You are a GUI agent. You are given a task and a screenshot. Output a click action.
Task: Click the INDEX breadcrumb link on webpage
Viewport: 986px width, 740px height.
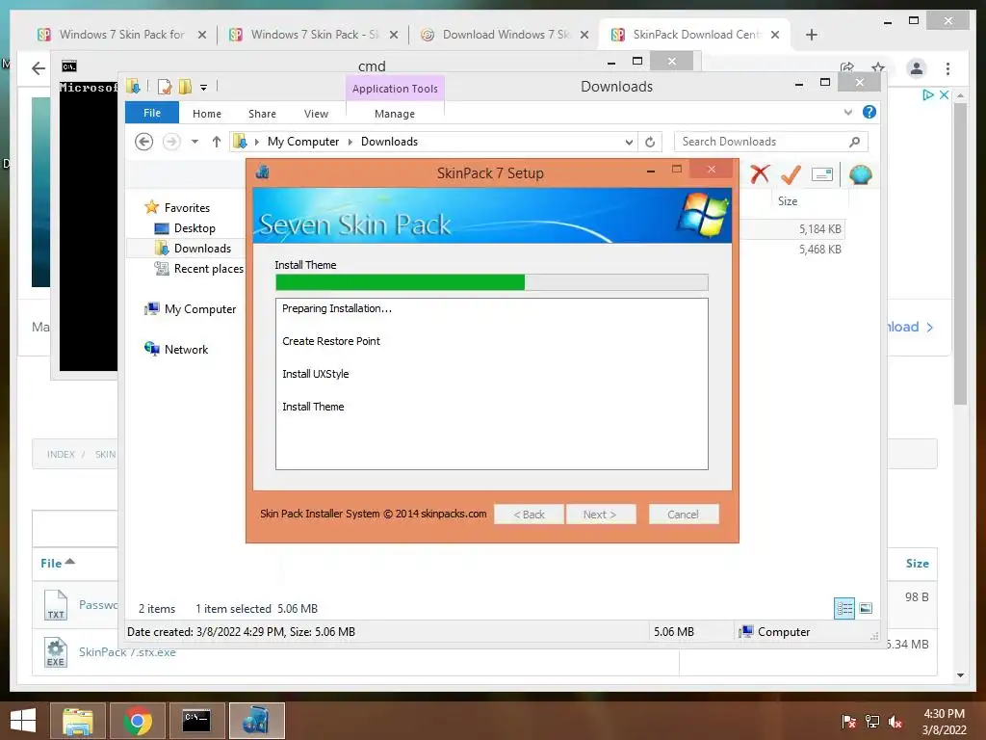(61, 455)
